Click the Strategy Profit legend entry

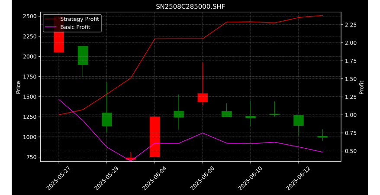(x=72, y=19)
